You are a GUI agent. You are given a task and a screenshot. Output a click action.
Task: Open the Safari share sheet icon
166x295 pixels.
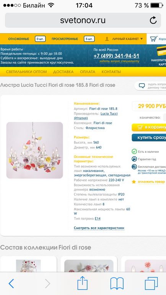pyautogui.click(x=83, y=283)
